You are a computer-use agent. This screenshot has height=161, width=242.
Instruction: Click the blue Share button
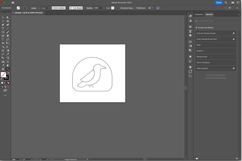pos(219,2)
